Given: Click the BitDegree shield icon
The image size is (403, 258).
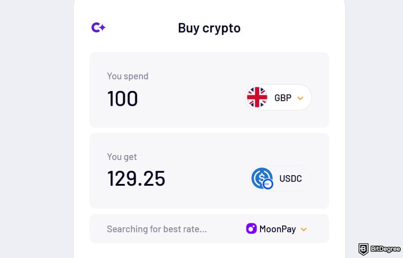Looking at the screenshot, I should tap(364, 249).
